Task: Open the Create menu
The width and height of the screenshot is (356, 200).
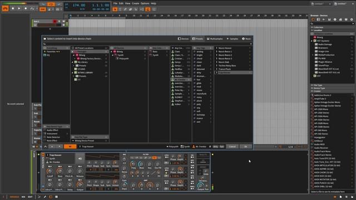Action: click(136, 3)
